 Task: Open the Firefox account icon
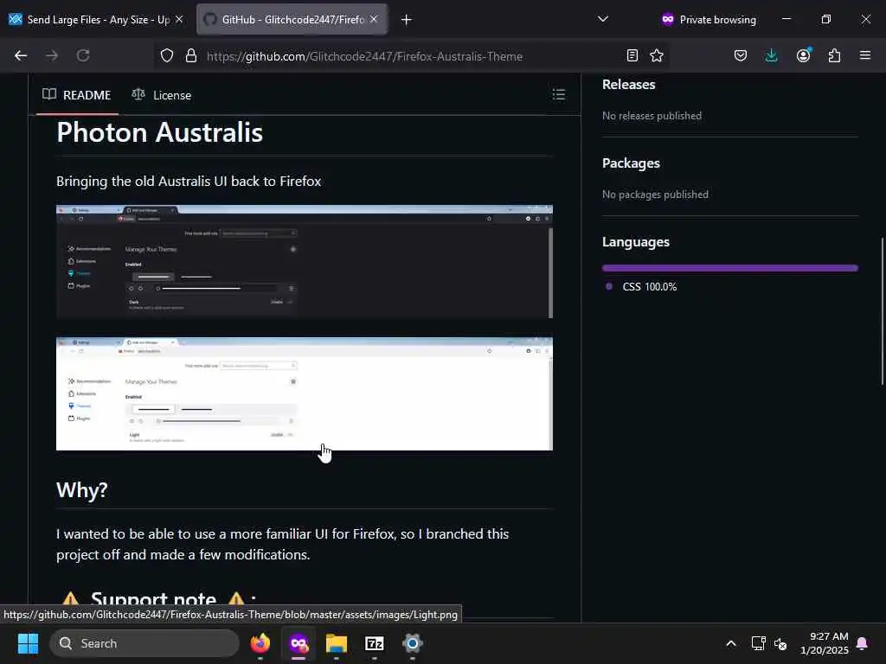[803, 55]
